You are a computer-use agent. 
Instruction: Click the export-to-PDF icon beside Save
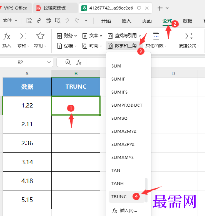(x=39, y=20)
